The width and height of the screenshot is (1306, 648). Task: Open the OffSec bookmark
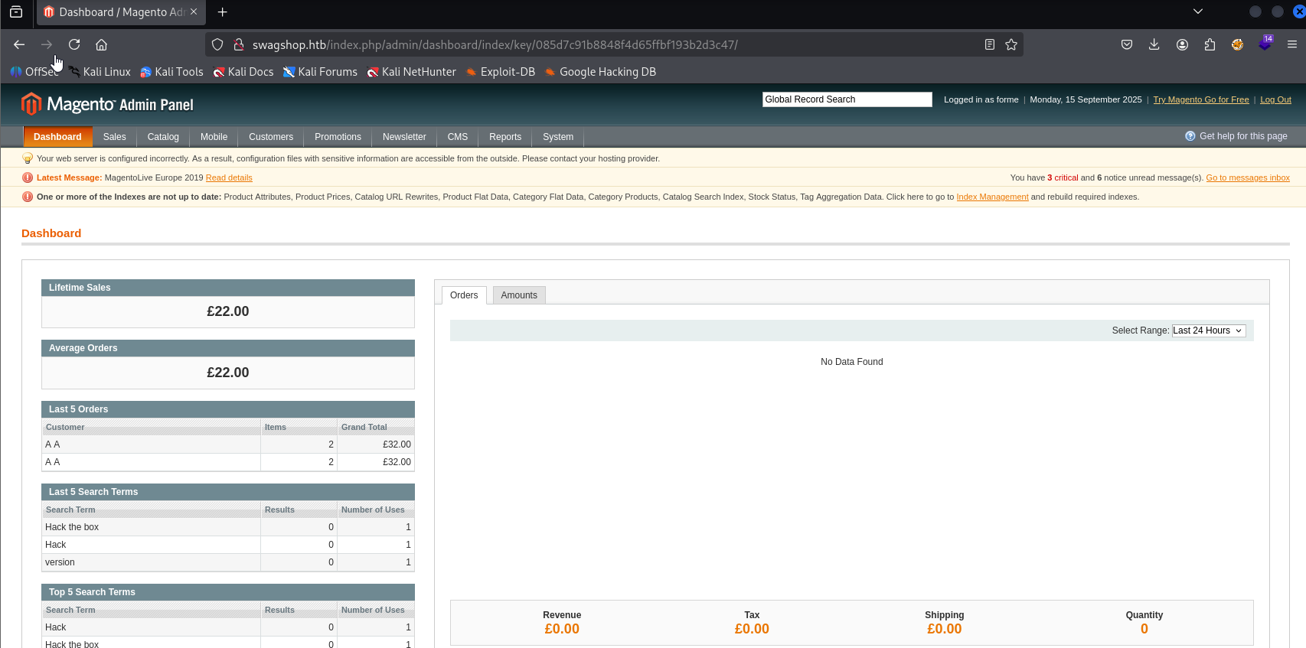pyautogui.click(x=34, y=72)
